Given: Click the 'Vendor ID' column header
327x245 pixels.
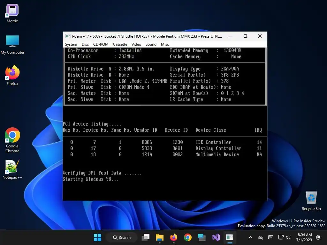Looking at the screenshot, I should (146, 130).
